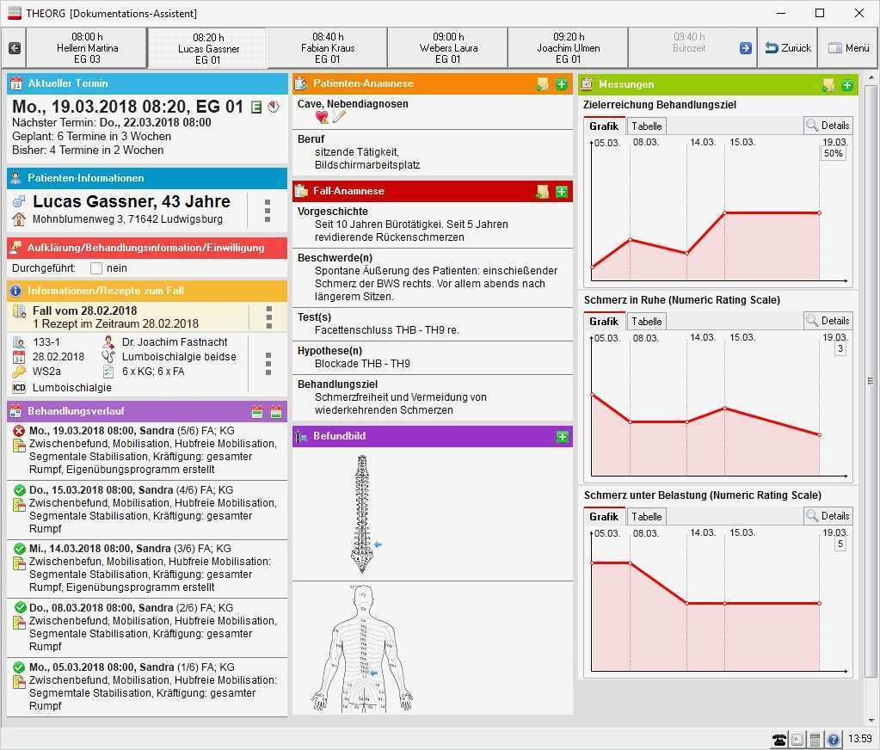Click the 50% value label in Zielerreichung chart
Viewport: 880px width, 750px height.
[833, 154]
